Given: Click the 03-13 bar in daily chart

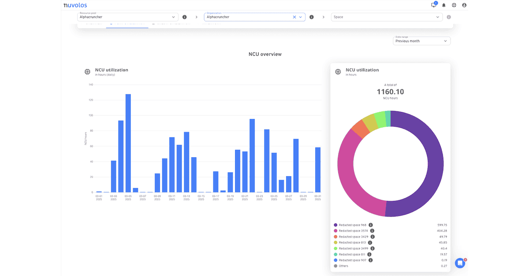Looking at the screenshot, I should pos(186,162).
